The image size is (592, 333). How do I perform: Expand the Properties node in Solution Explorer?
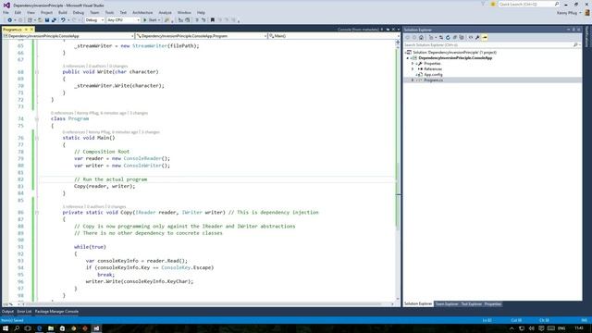click(413, 64)
